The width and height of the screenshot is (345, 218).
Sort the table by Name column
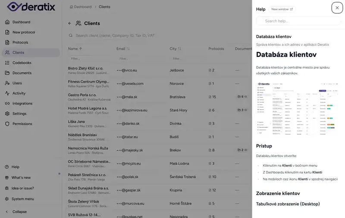75,49
